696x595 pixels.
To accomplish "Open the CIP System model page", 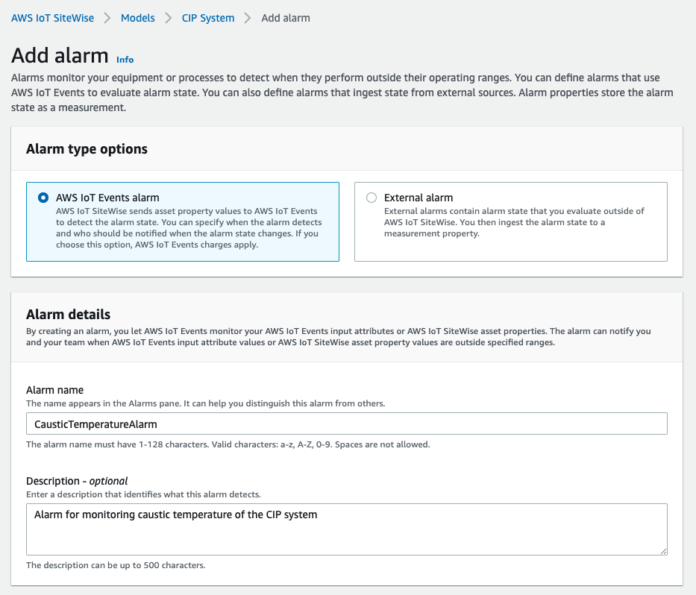I will pos(207,18).
